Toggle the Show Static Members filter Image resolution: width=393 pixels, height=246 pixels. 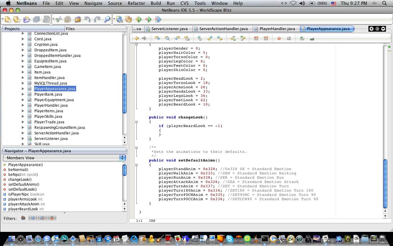(x=42, y=218)
